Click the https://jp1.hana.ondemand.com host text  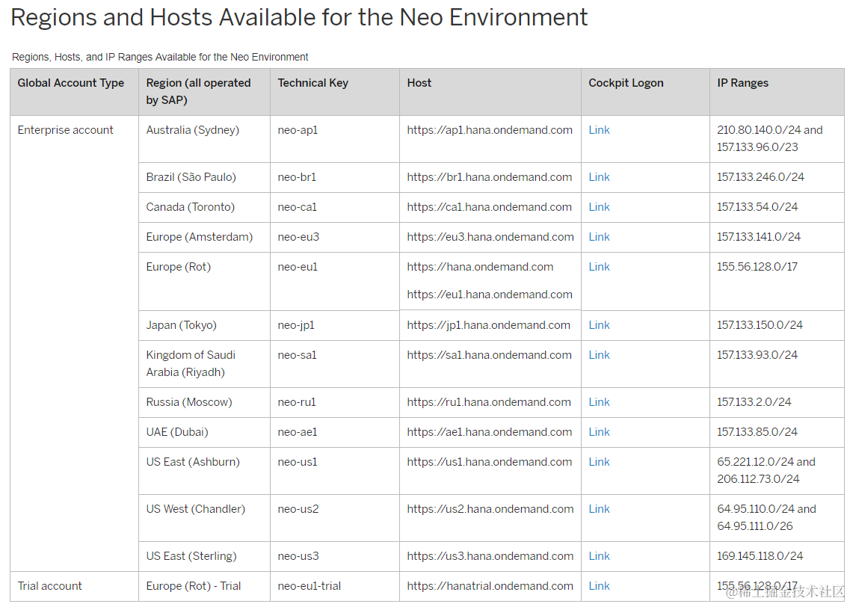[x=488, y=325]
